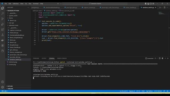The width and height of the screenshot is (170, 96).
Task: Click Spaces: 4 indentation in status bar
Action: point(132,91)
